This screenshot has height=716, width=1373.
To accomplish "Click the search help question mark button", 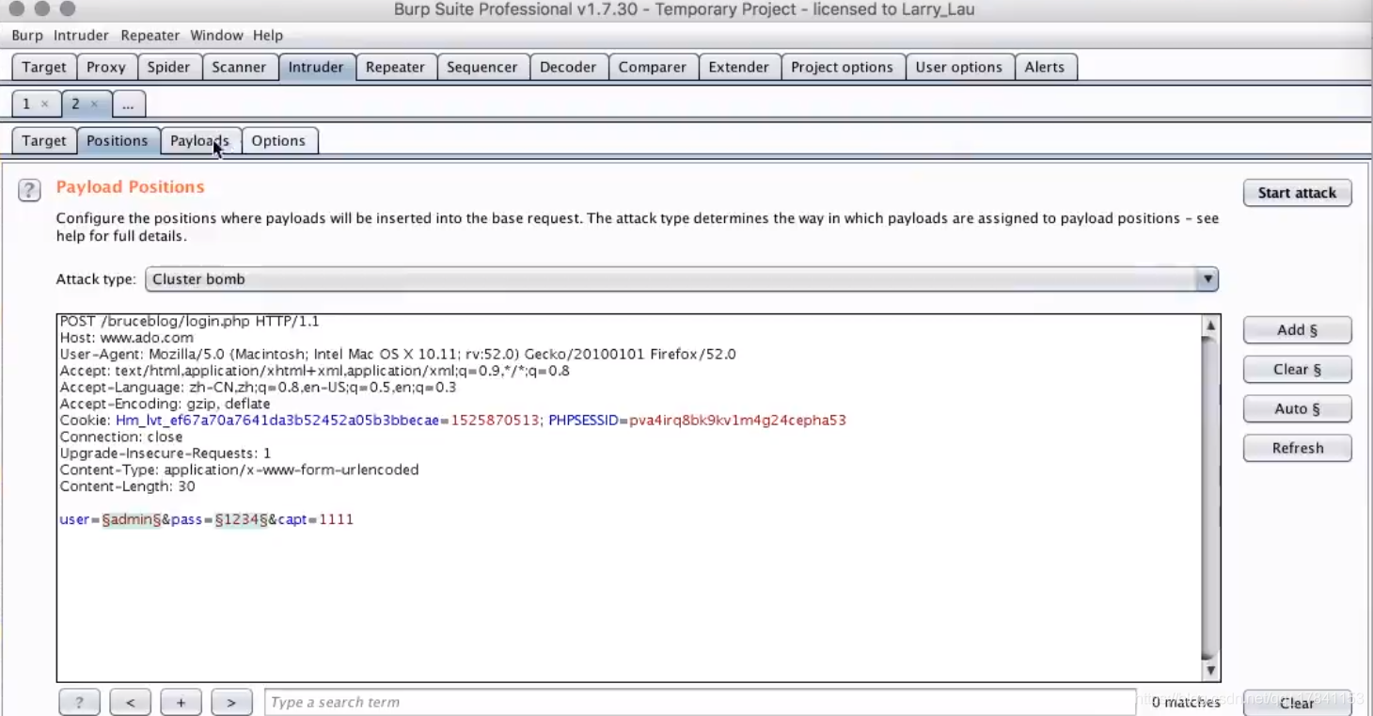I will point(79,702).
